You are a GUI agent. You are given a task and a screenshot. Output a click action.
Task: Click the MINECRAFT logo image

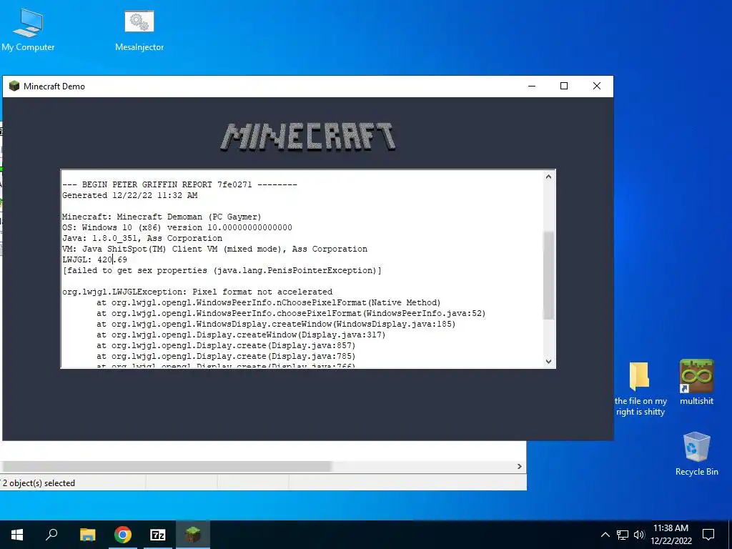308,137
